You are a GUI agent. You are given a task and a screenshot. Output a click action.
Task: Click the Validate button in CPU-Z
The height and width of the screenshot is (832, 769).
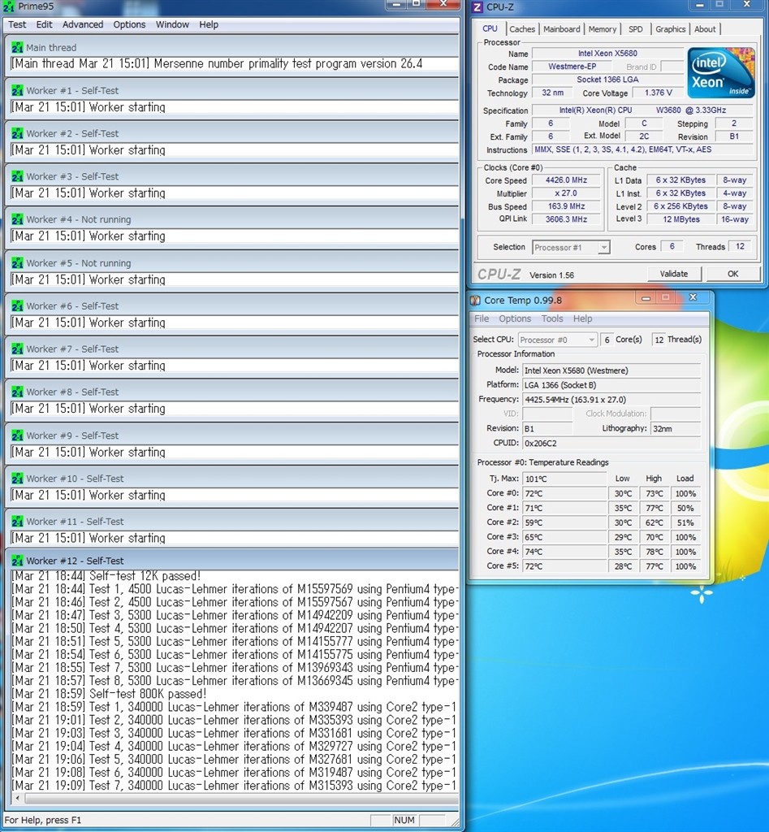pyautogui.click(x=673, y=274)
